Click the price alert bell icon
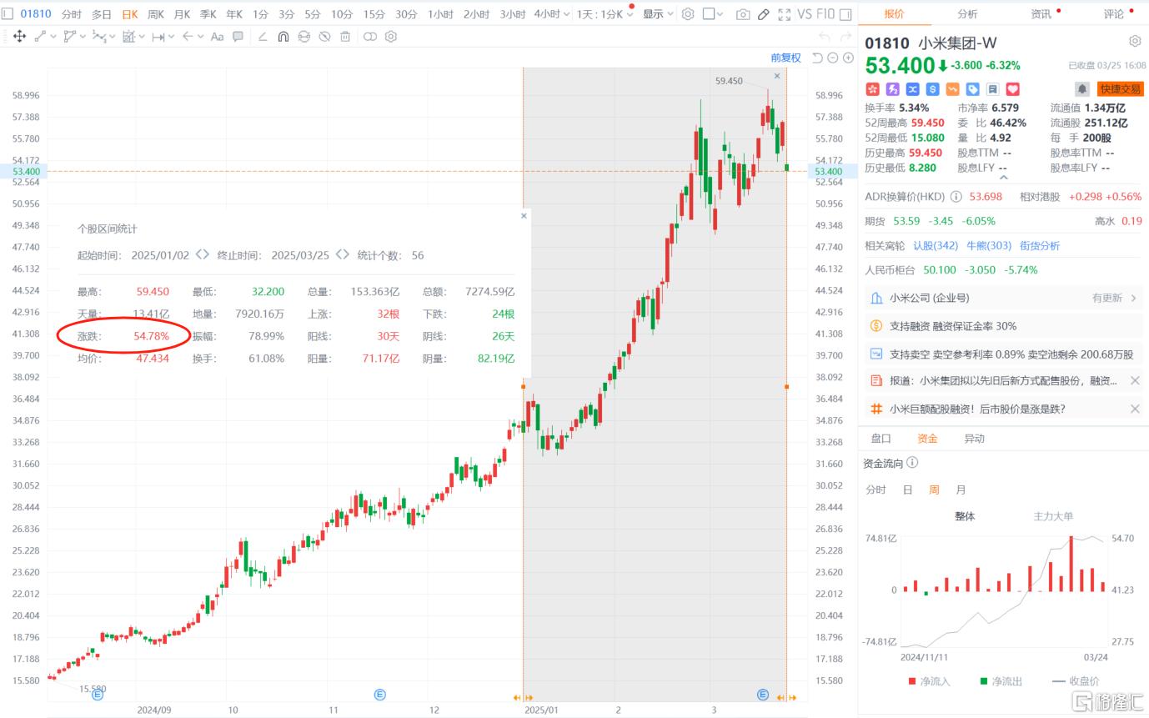Image resolution: width=1149 pixels, height=718 pixels. tap(1081, 89)
